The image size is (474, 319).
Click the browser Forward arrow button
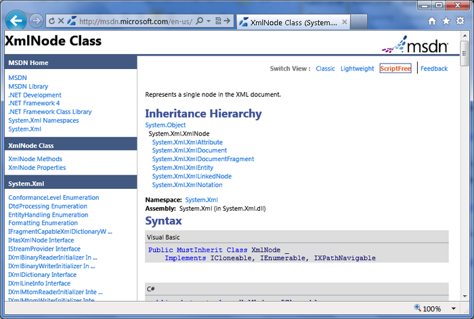pyautogui.click(x=37, y=21)
